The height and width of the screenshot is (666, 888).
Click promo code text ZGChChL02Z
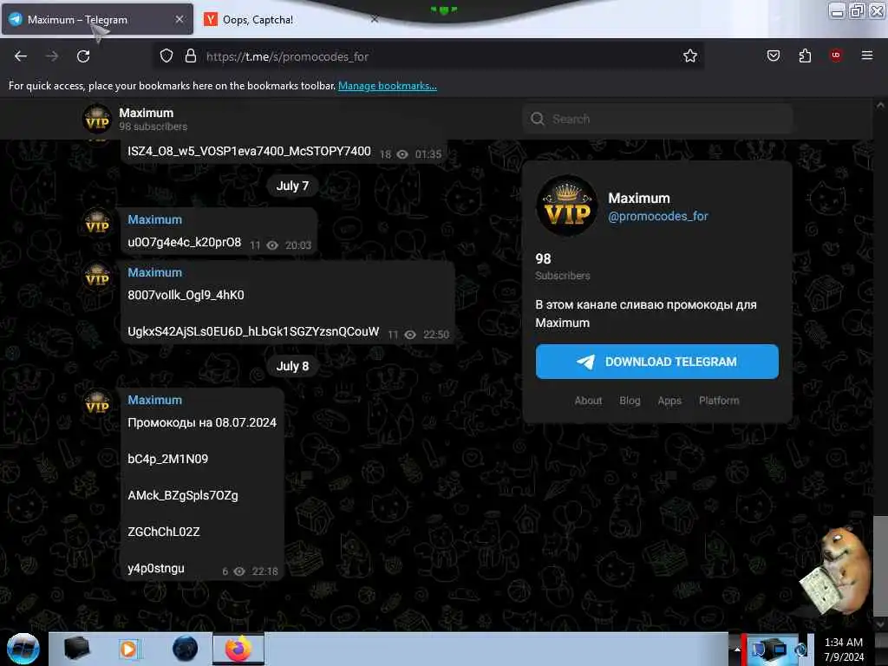click(x=164, y=532)
